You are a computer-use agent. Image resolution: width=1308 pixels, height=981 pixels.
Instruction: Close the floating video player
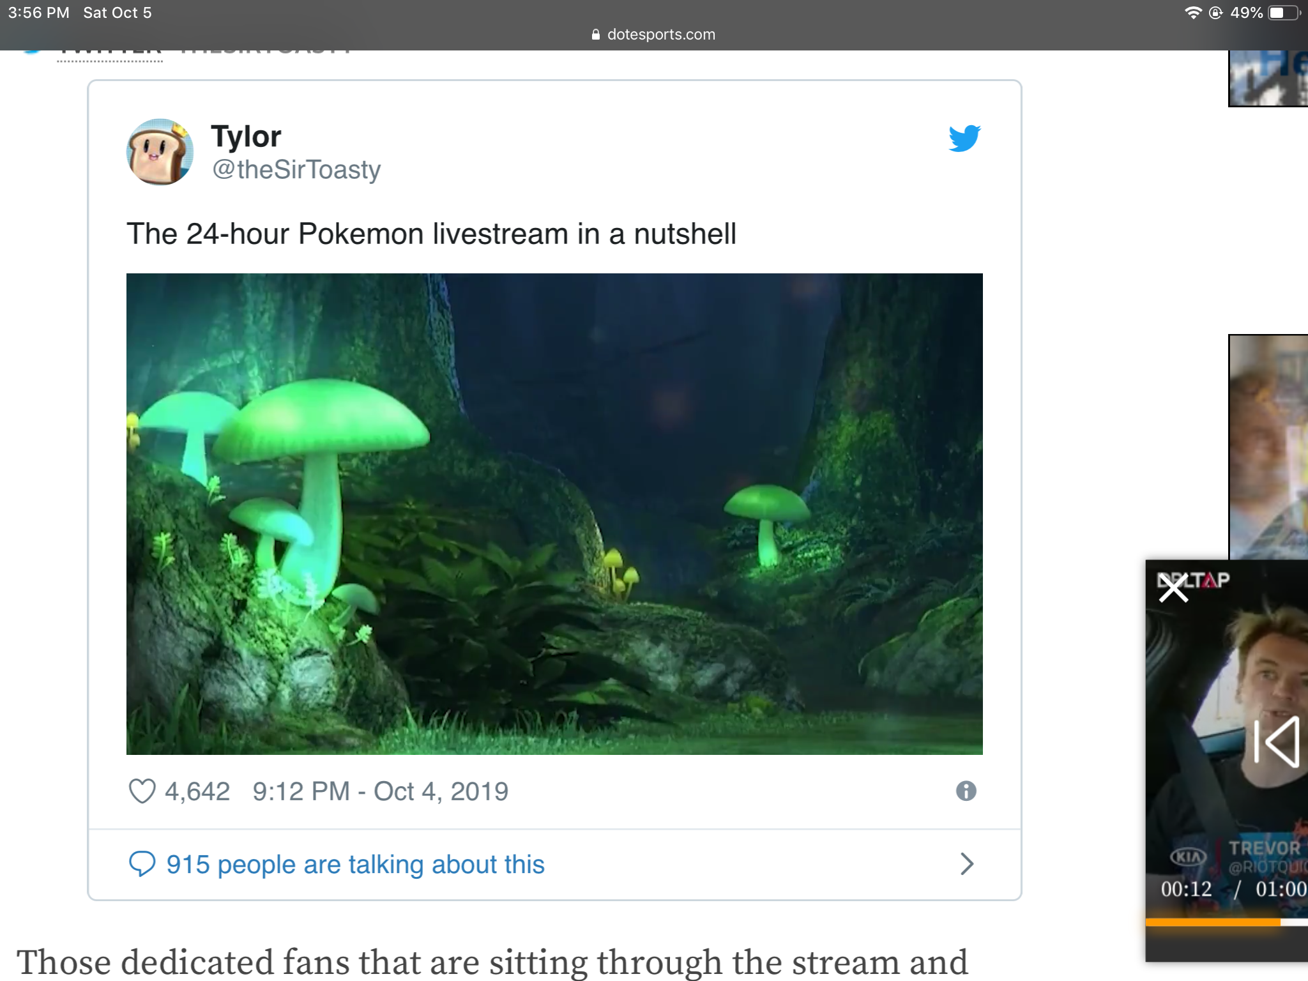pos(1173,588)
